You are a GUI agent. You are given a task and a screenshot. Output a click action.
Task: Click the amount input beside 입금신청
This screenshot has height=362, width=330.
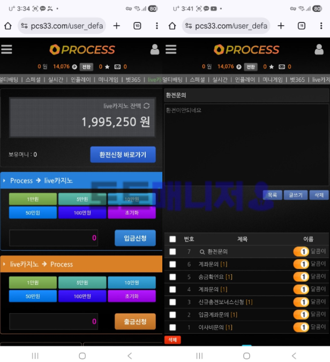[x=53, y=238]
